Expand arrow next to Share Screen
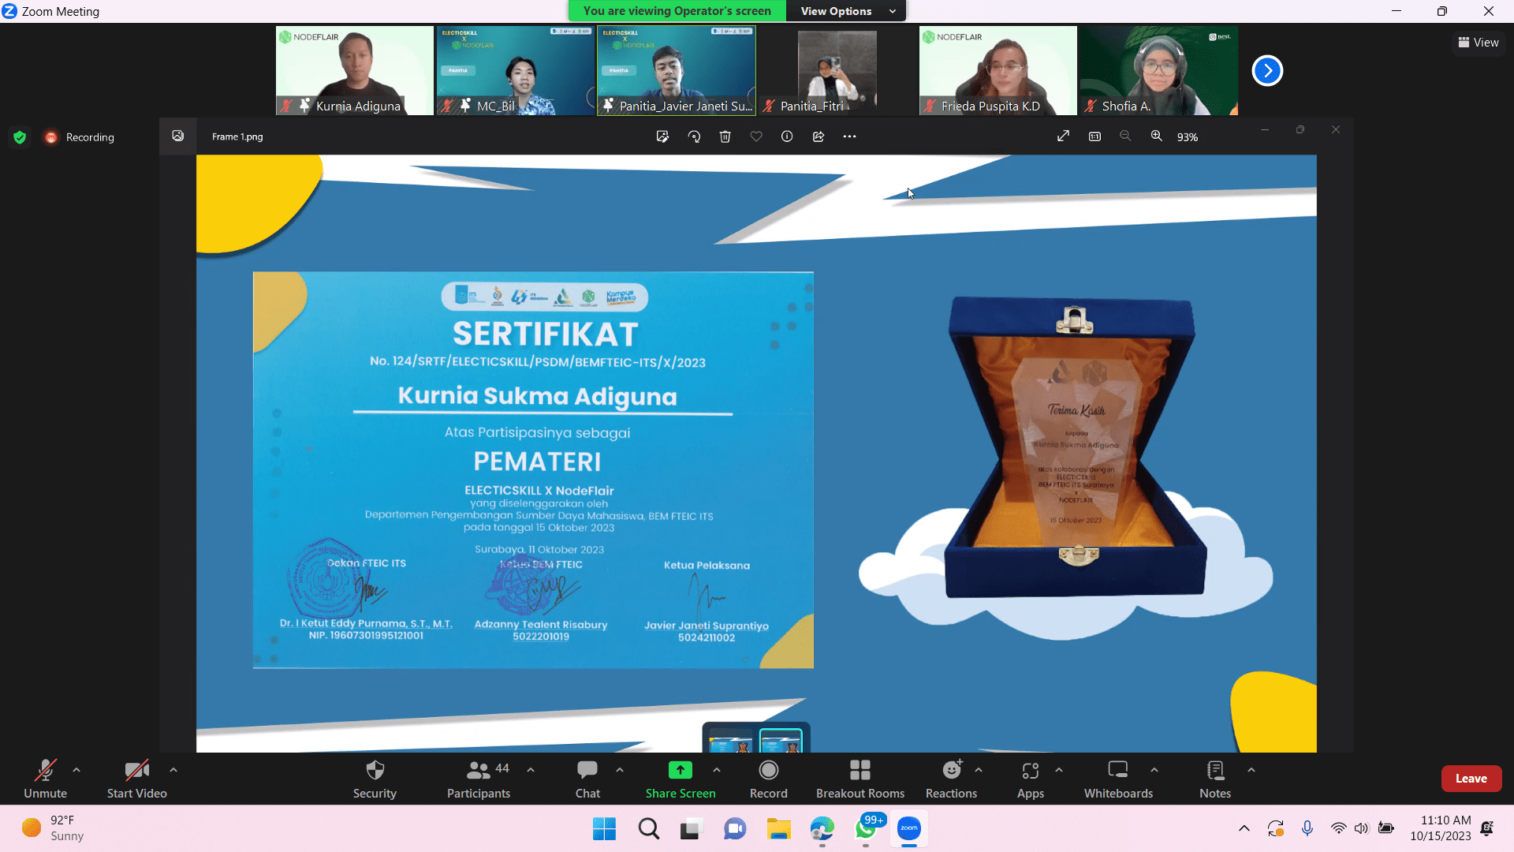This screenshot has width=1514, height=852. tap(716, 770)
